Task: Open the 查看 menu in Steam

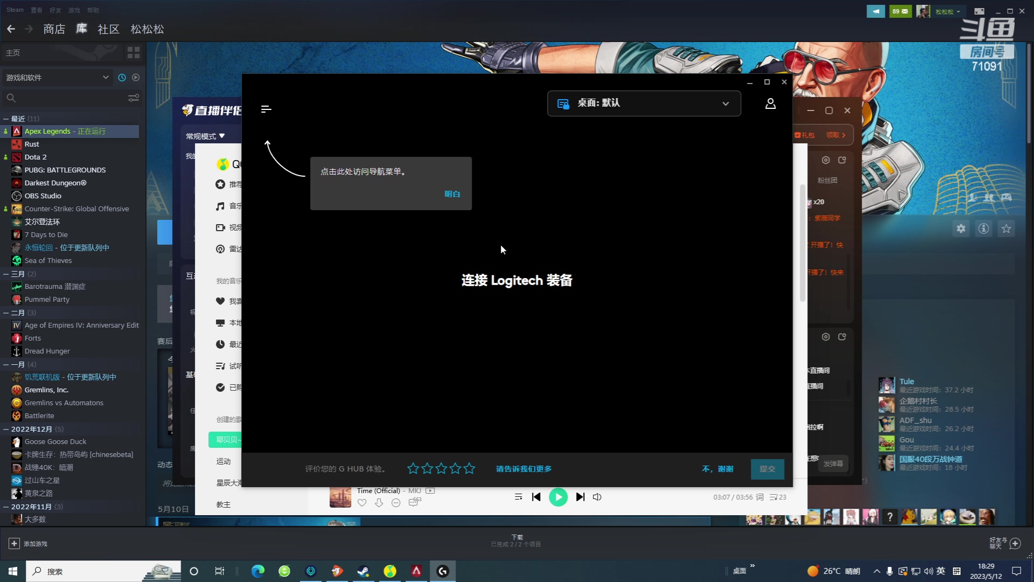Action: [x=37, y=10]
